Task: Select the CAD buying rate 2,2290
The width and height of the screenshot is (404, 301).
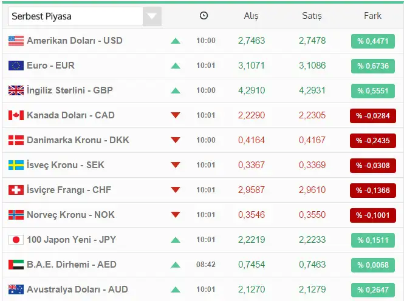Action: [252, 115]
